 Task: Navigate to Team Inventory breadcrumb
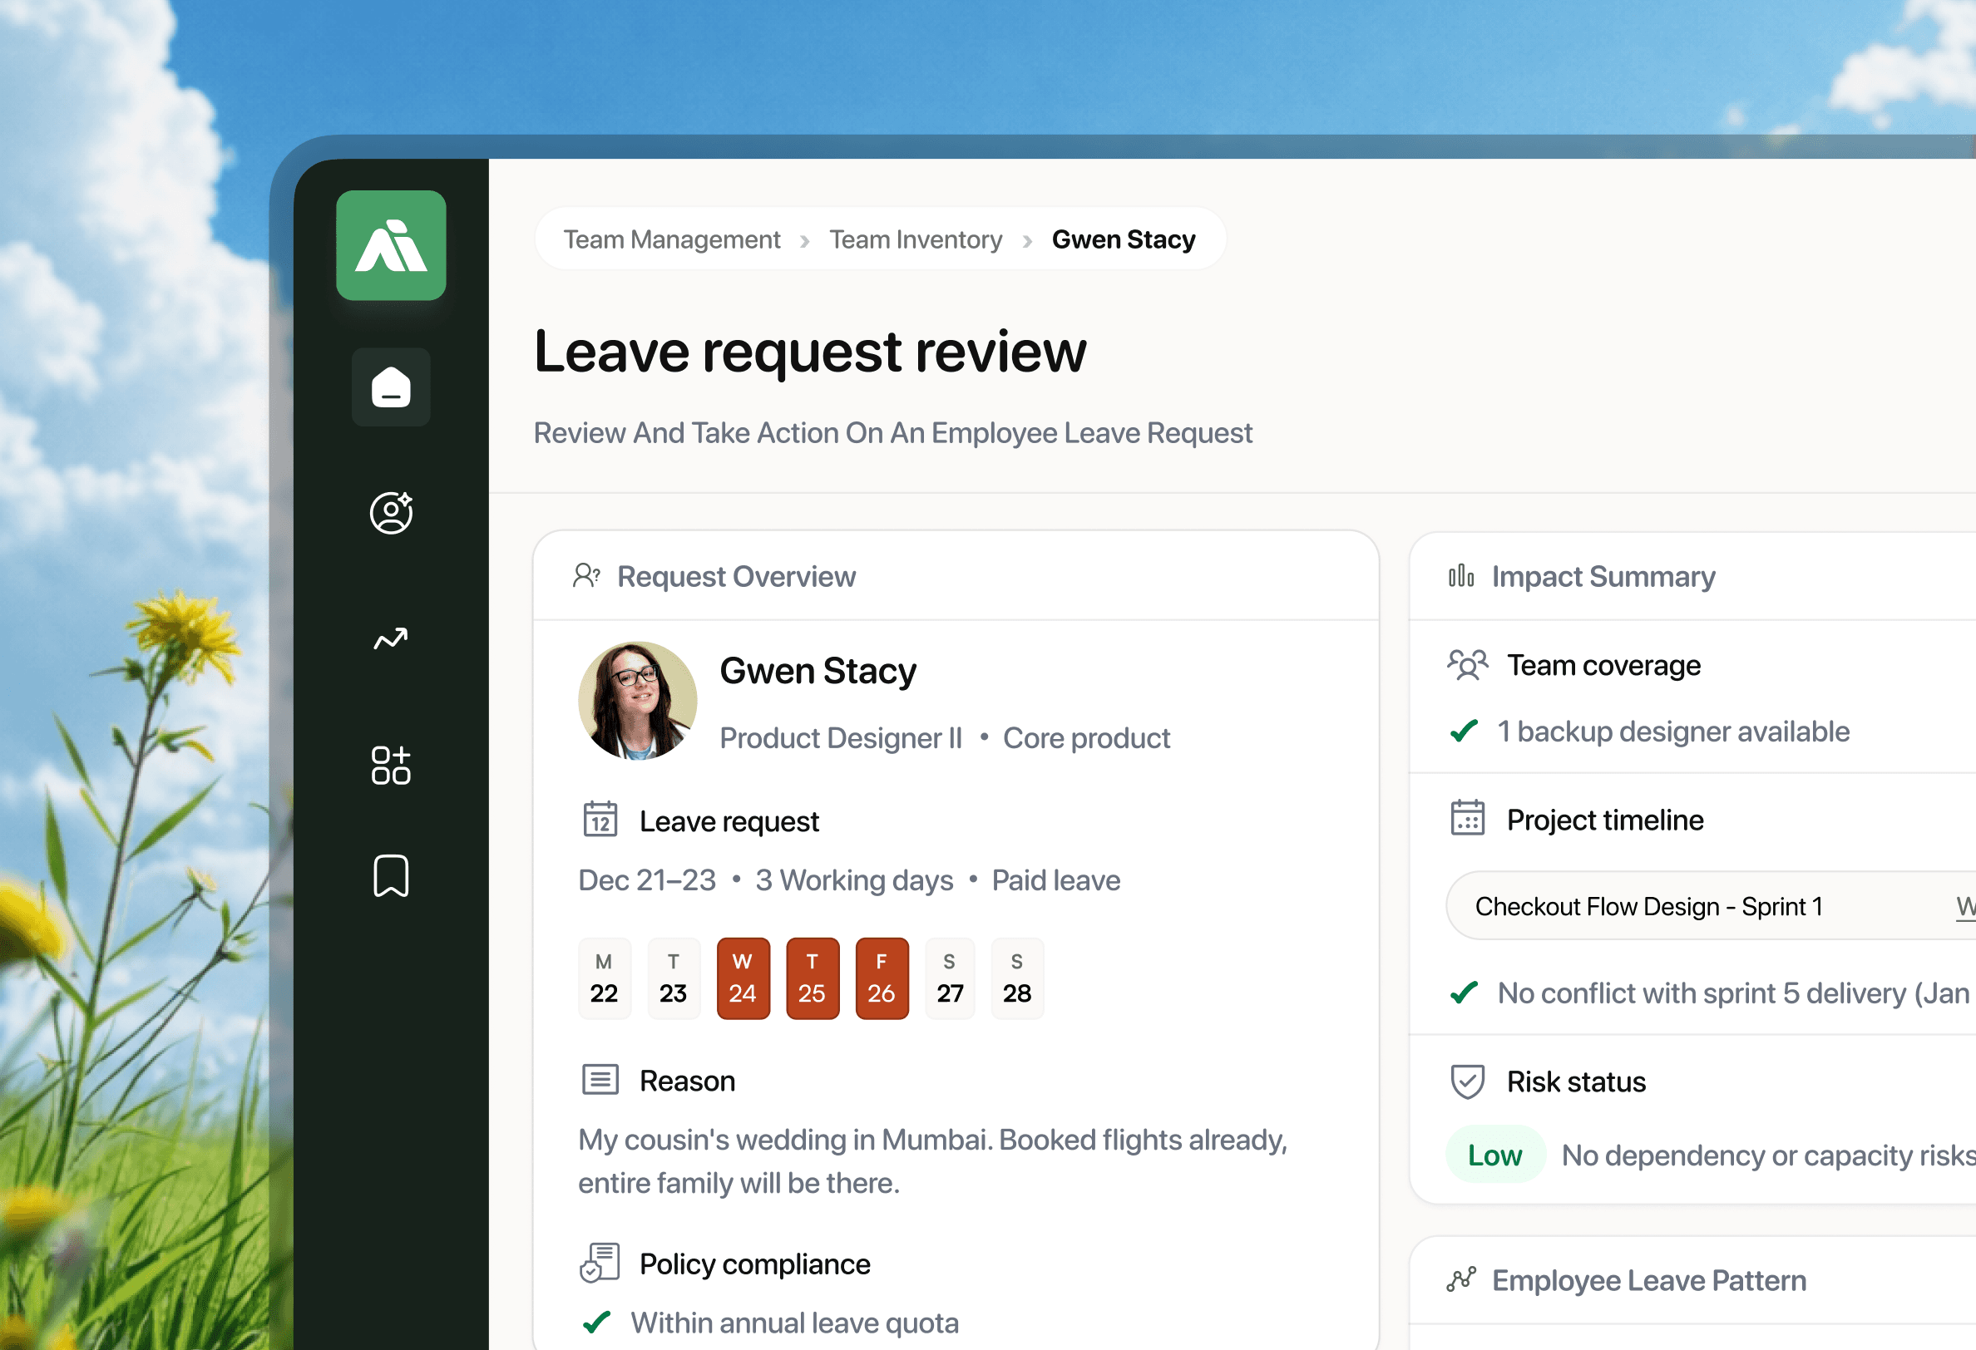[x=915, y=239]
